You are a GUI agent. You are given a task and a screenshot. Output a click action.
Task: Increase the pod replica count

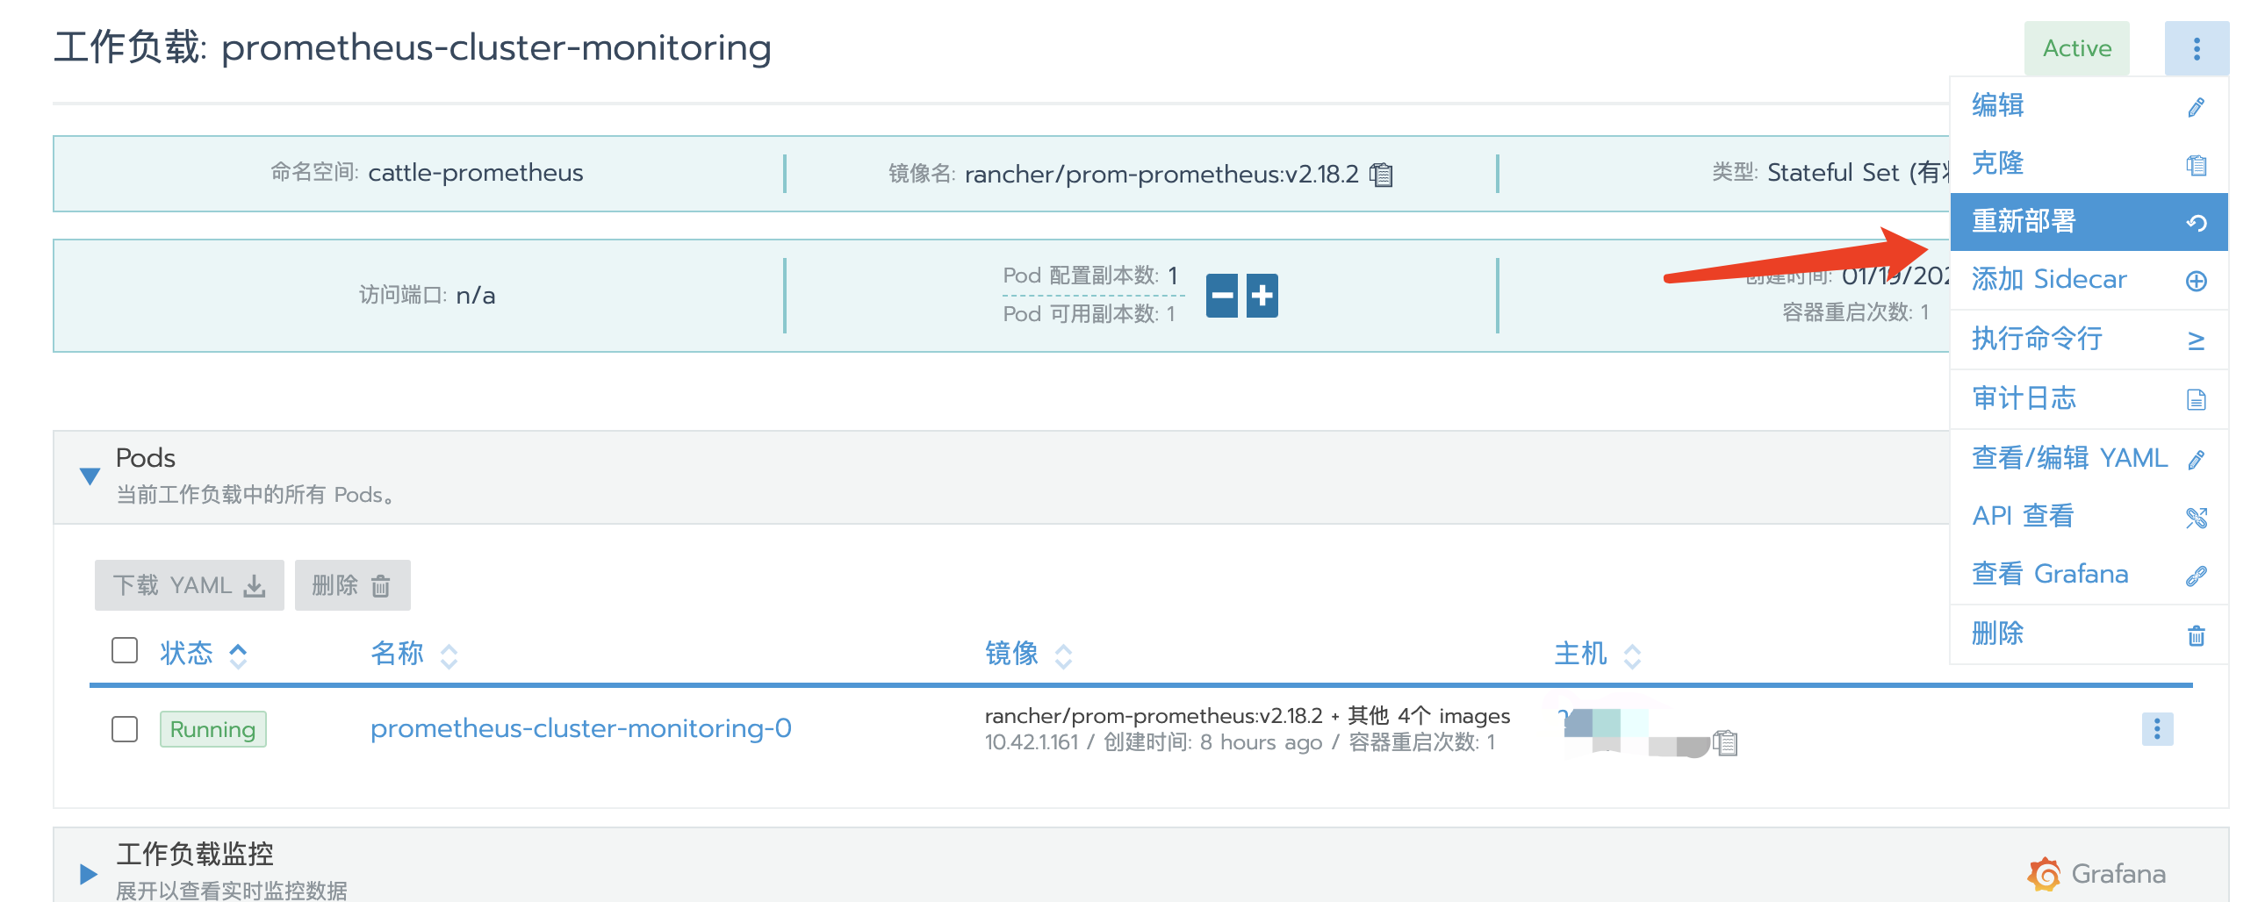tap(1262, 296)
